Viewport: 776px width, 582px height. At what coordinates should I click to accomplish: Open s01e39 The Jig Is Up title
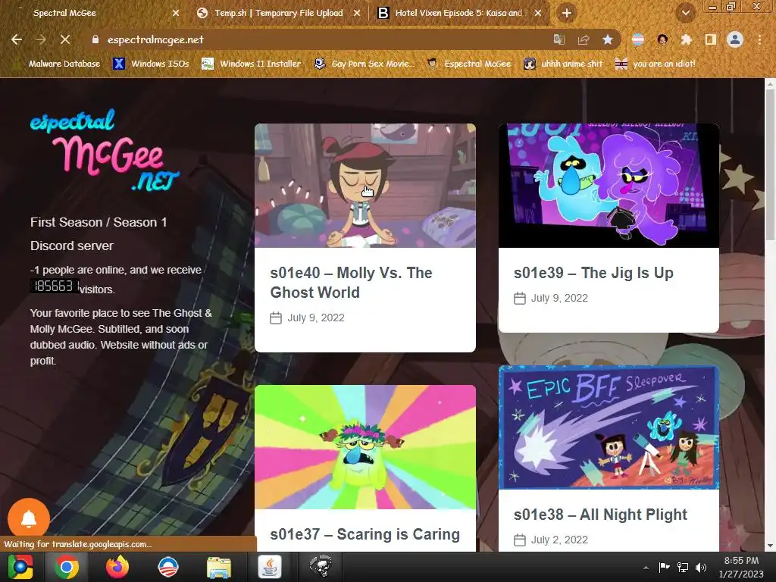tap(593, 273)
